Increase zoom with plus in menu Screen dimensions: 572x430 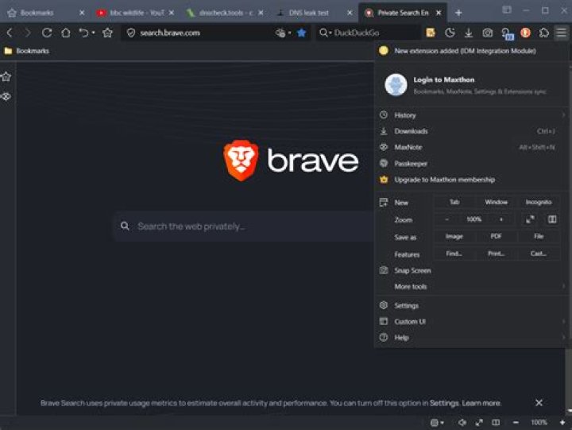501,219
